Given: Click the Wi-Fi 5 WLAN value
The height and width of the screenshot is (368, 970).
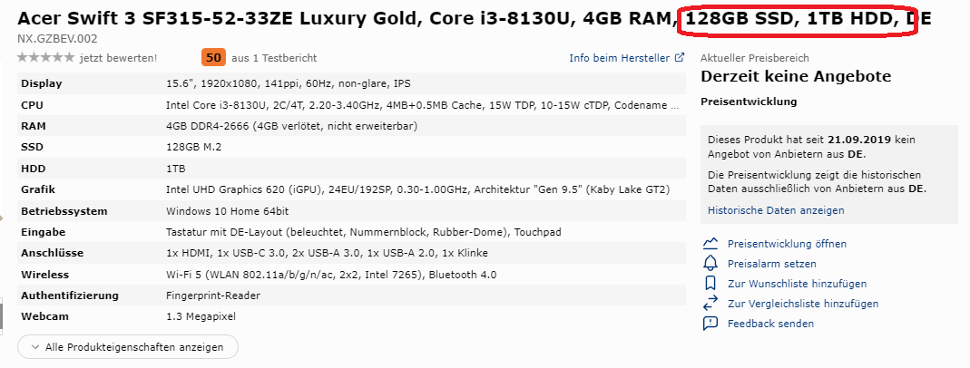Looking at the screenshot, I should pyautogui.click(x=331, y=275).
